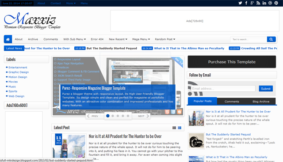
Task: Select fifth slider pagination dot
Action: coord(128,116)
